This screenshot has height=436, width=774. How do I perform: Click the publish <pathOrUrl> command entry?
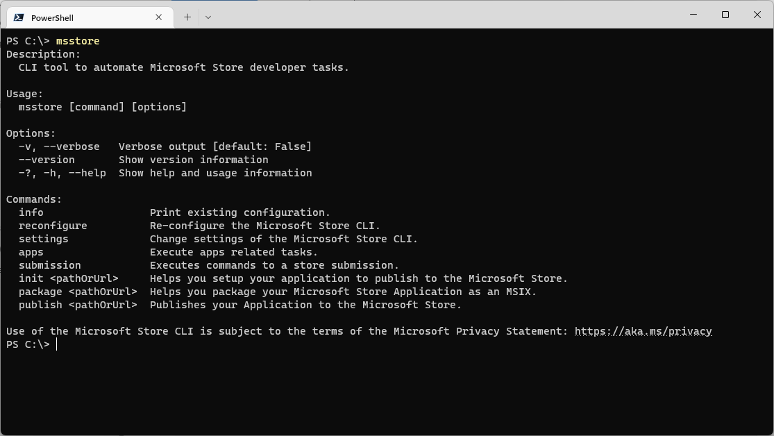pos(78,305)
